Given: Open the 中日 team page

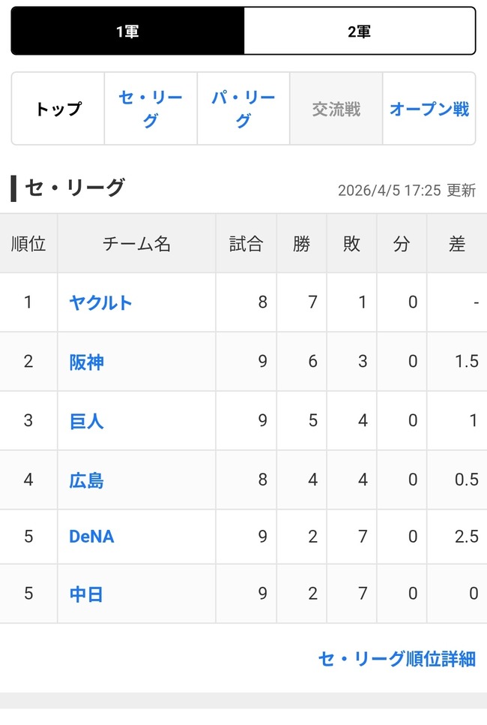Looking at the screenshot, I should [87, 594].
